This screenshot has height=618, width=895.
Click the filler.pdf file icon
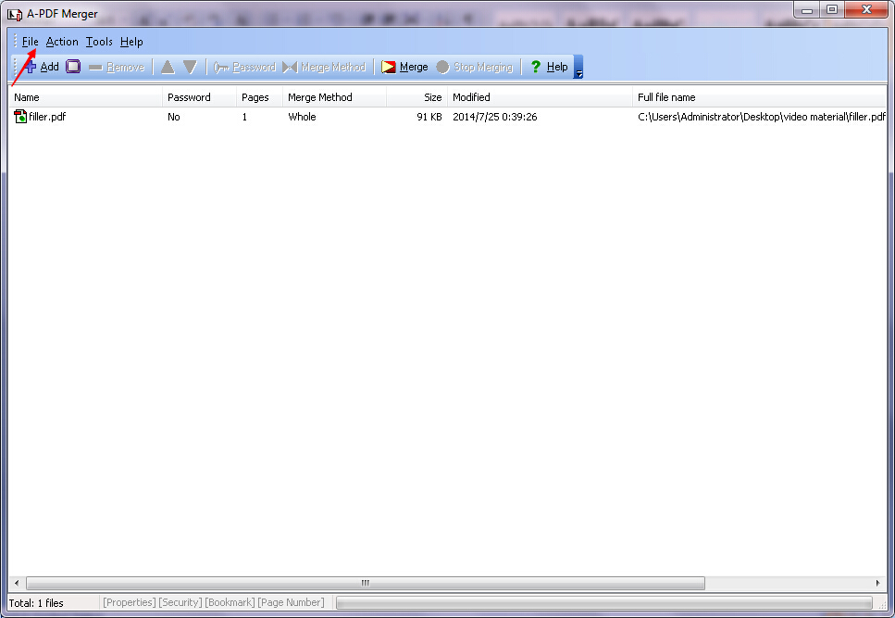[20, 117]
